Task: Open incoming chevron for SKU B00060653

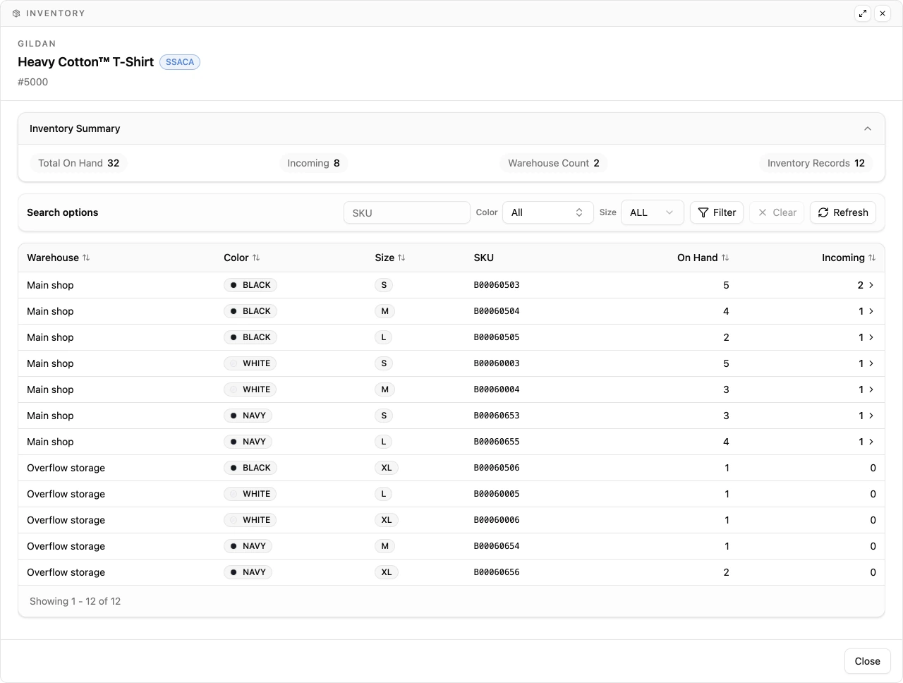Action: pos(871,416)
